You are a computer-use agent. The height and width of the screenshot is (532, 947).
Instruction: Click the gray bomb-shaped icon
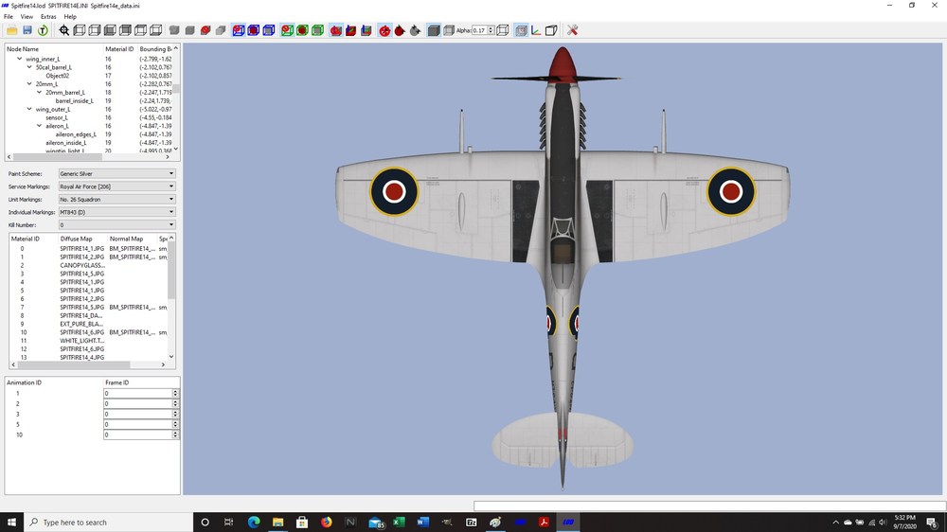pos(415,30)
